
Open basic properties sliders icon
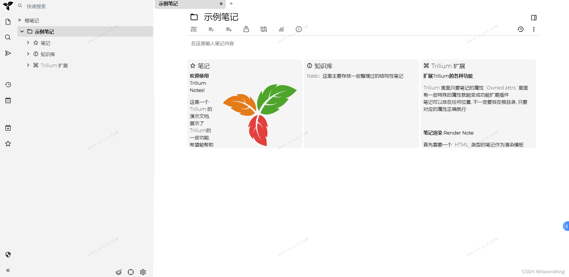194,29
